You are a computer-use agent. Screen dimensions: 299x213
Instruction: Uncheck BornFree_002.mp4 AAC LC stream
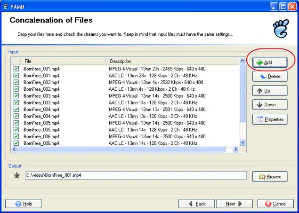(16, 89)
